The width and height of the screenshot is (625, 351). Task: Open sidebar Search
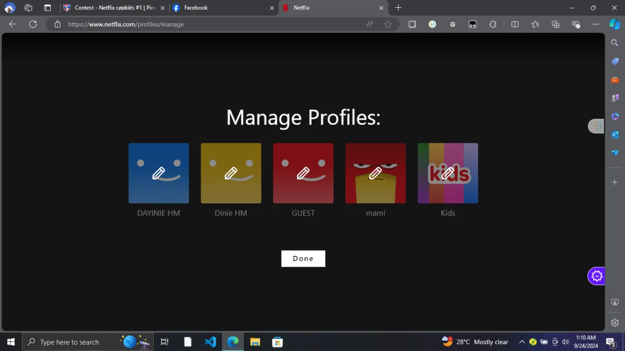615,43
